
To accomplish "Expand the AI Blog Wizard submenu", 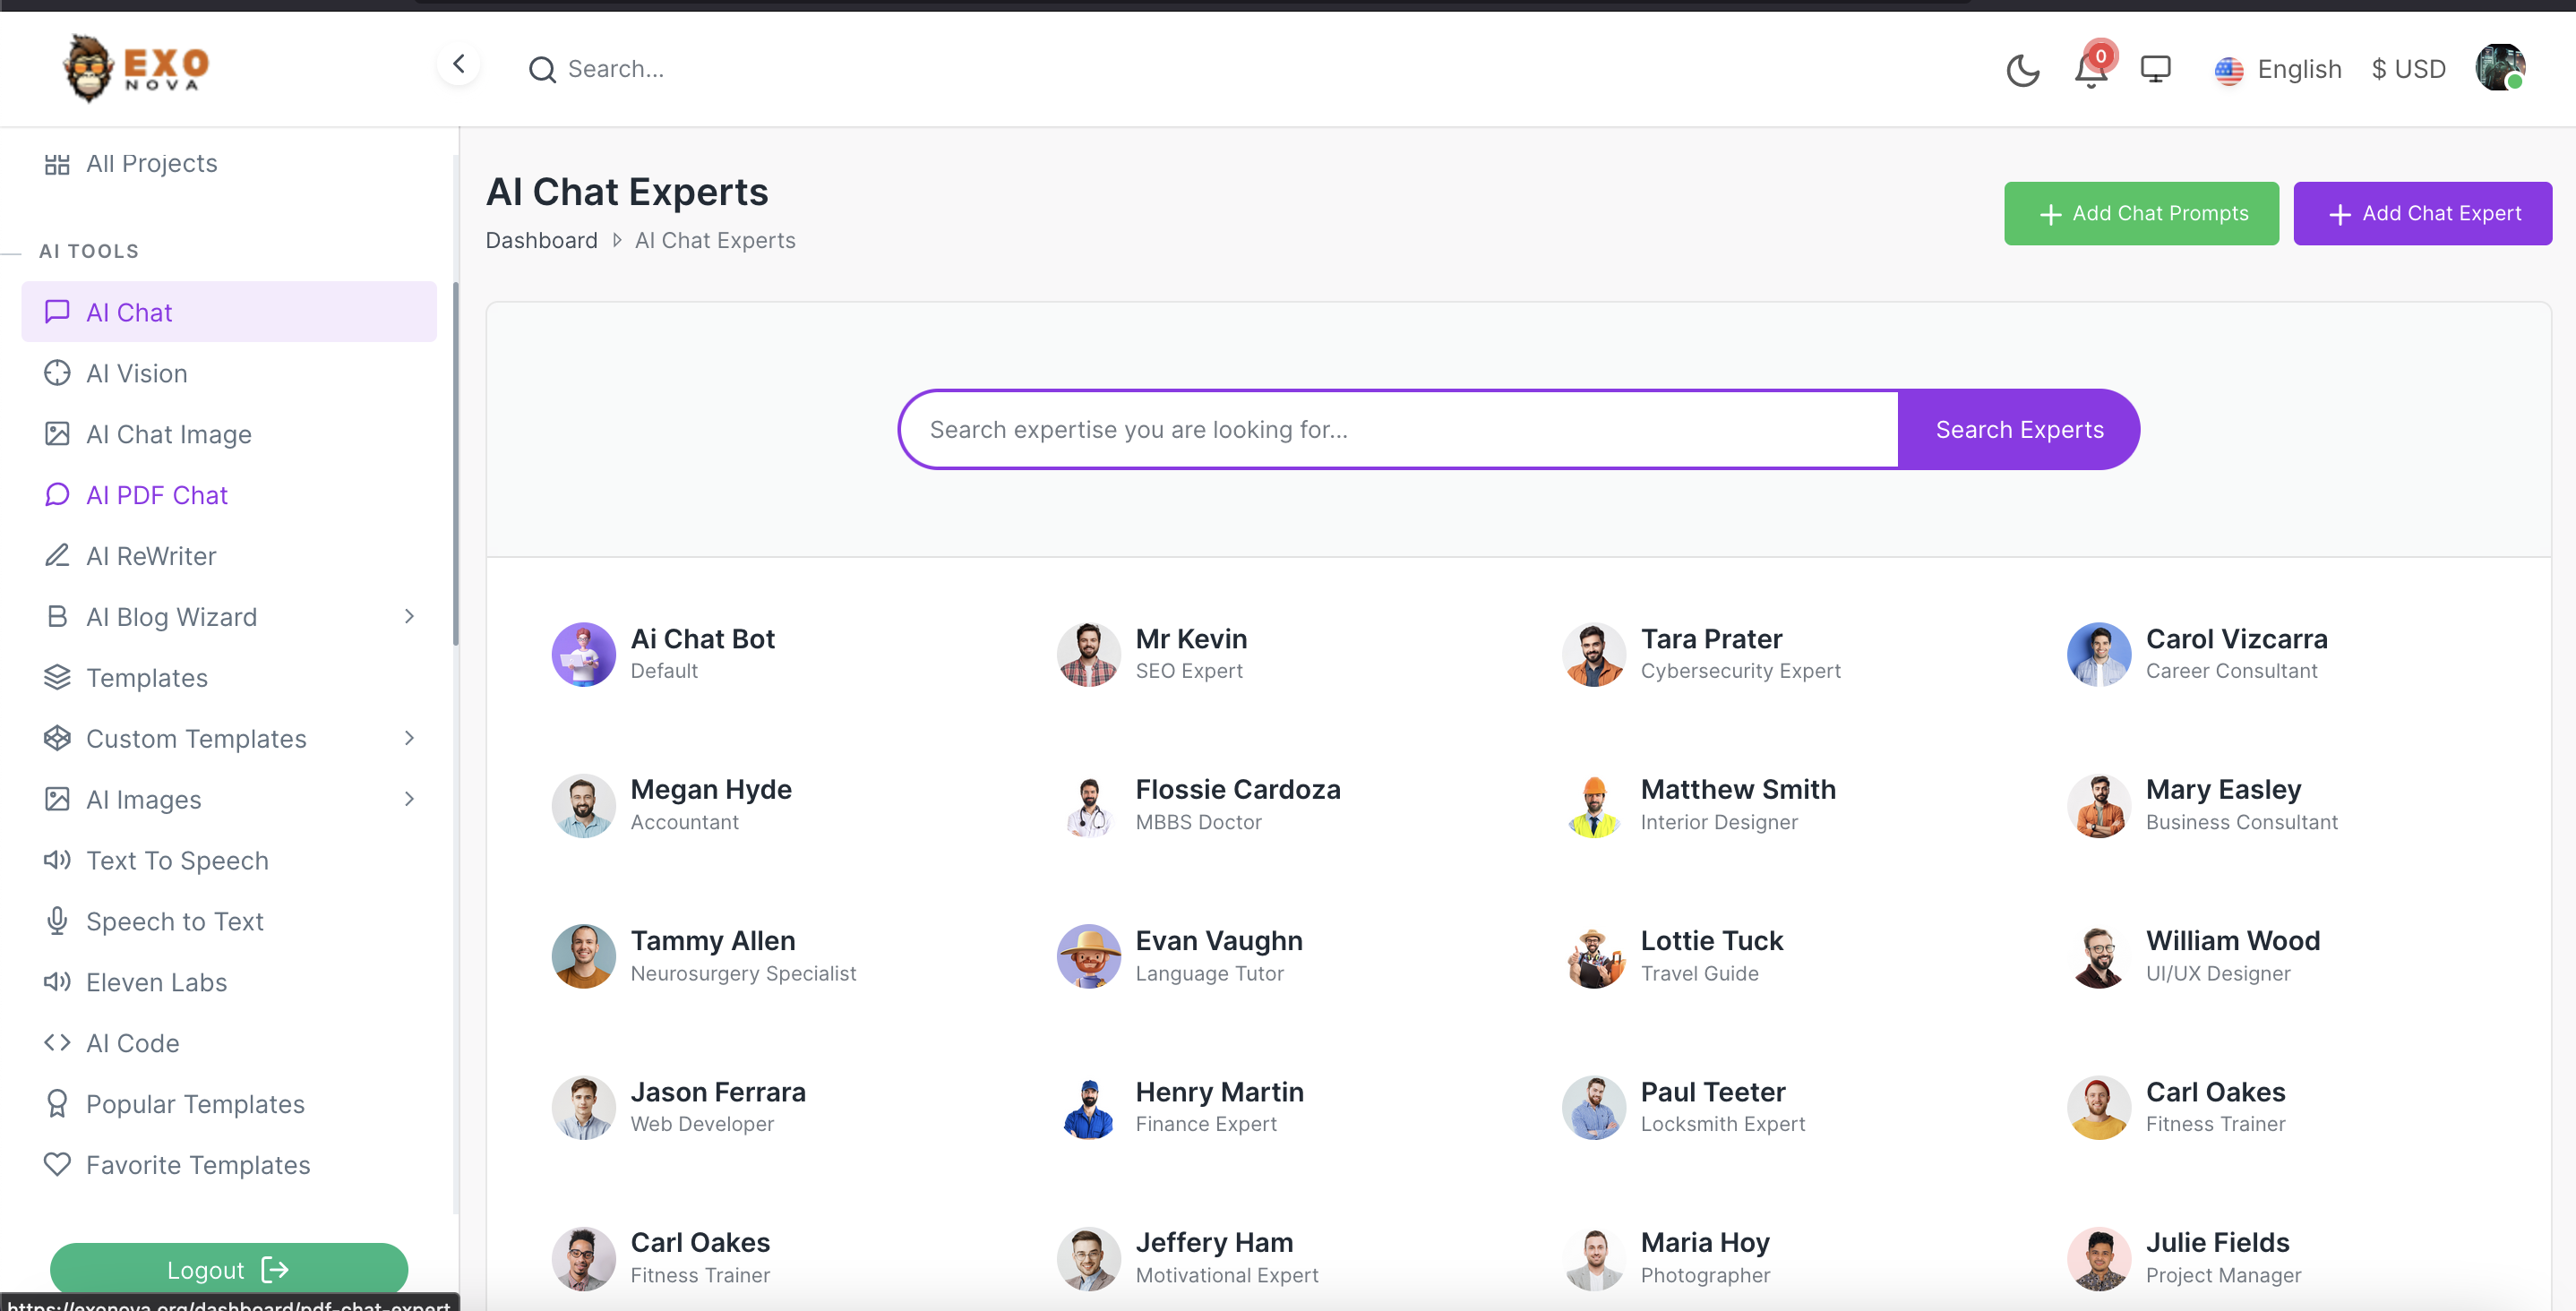I will pos(408,617).
